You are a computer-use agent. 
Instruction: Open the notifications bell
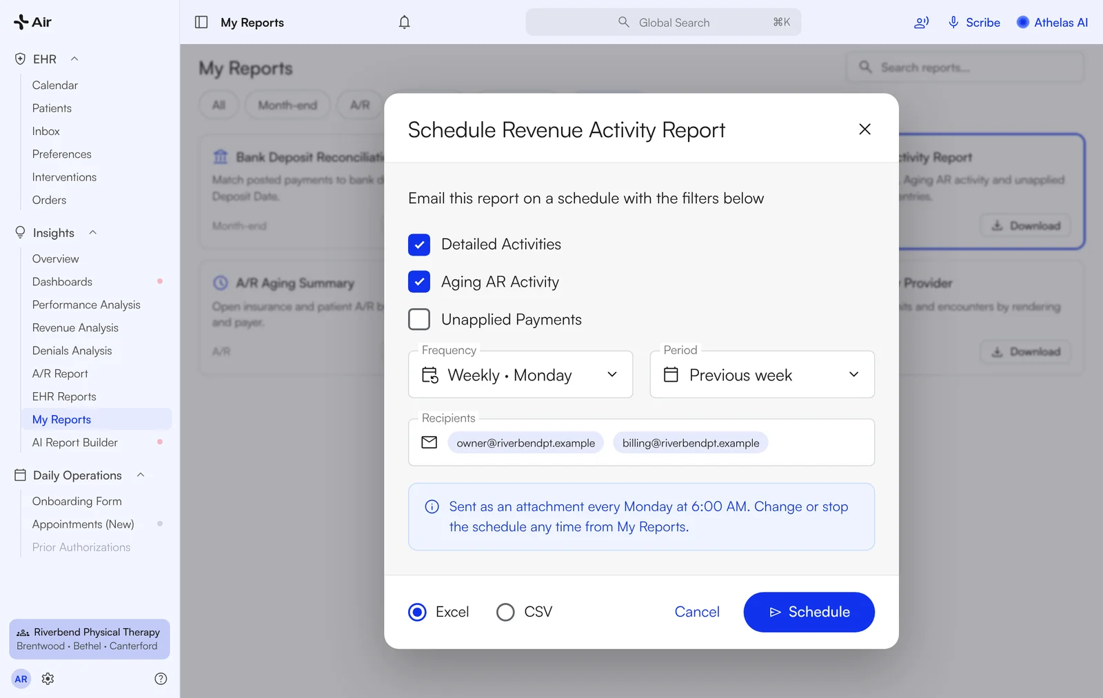405,22
